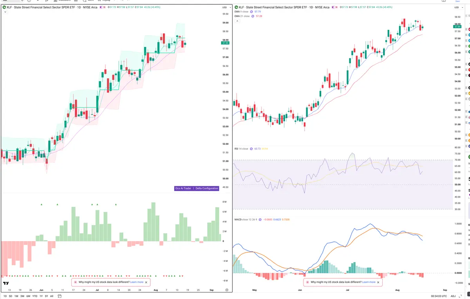This screenshot has width=470, height=299.
Task: Select the MACD close 12 26 9 legend label
Action: [x=246, y=220]
